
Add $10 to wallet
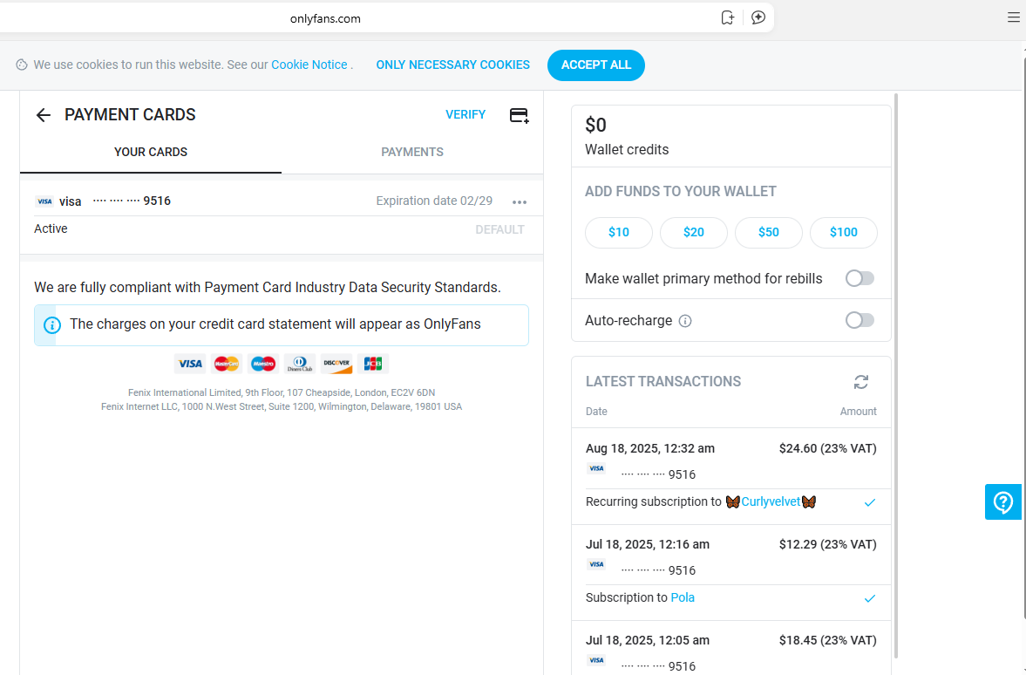618,233
